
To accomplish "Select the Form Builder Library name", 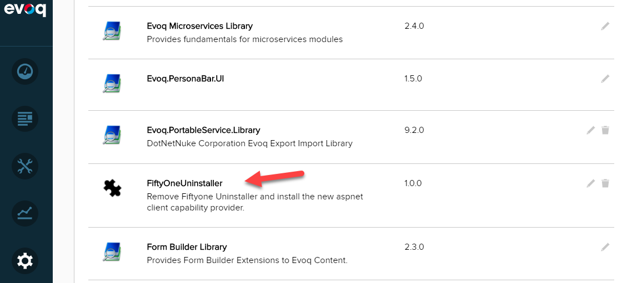I will pos(187,247).
